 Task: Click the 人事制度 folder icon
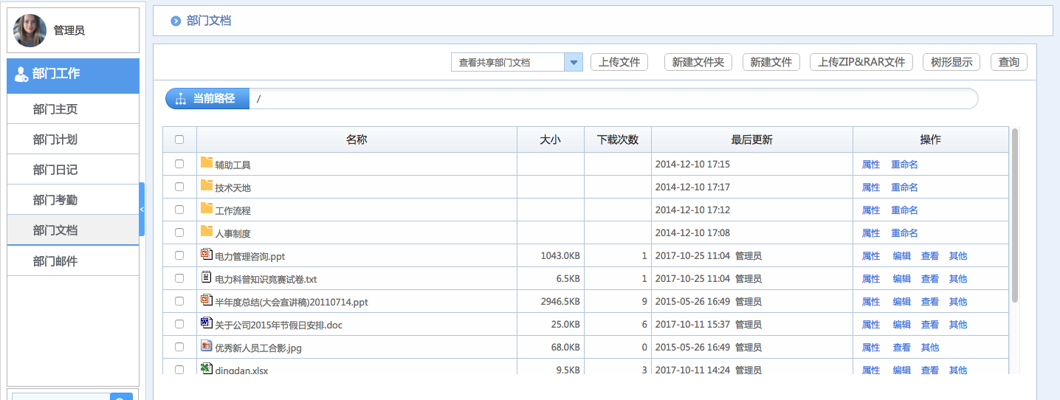click(x=207, y=232)
